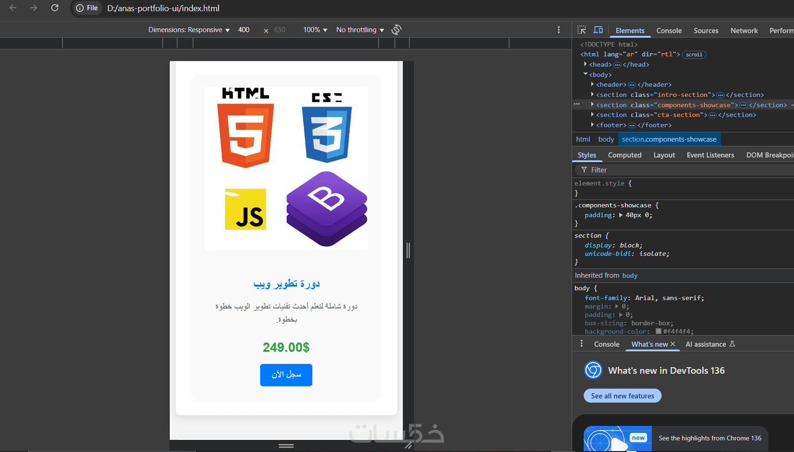Click the ellipsis beside the selected section row
The height and width of the screenshot is (452, 794).
(x=577, y=104)
